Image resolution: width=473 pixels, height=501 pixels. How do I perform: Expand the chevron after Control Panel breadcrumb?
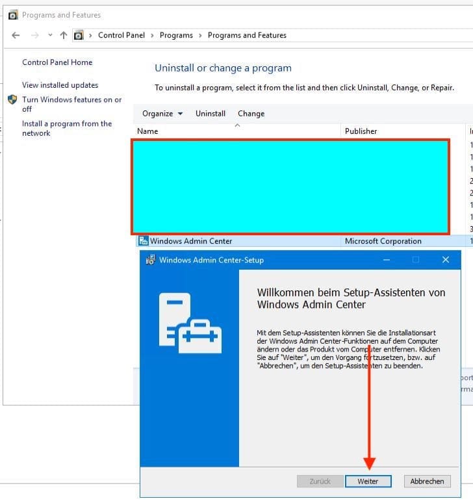pos(152,36)
